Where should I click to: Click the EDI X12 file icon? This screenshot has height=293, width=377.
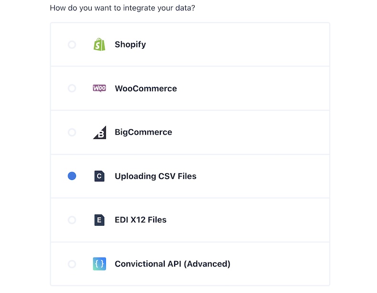point(99,220)
